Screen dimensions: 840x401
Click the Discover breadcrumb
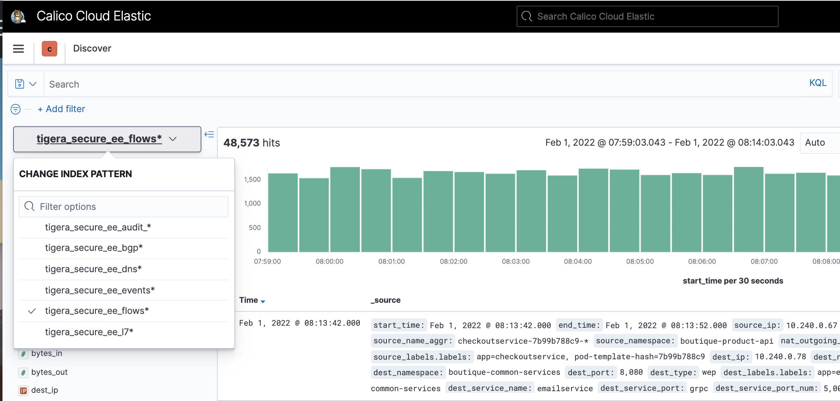click(92, 49)
